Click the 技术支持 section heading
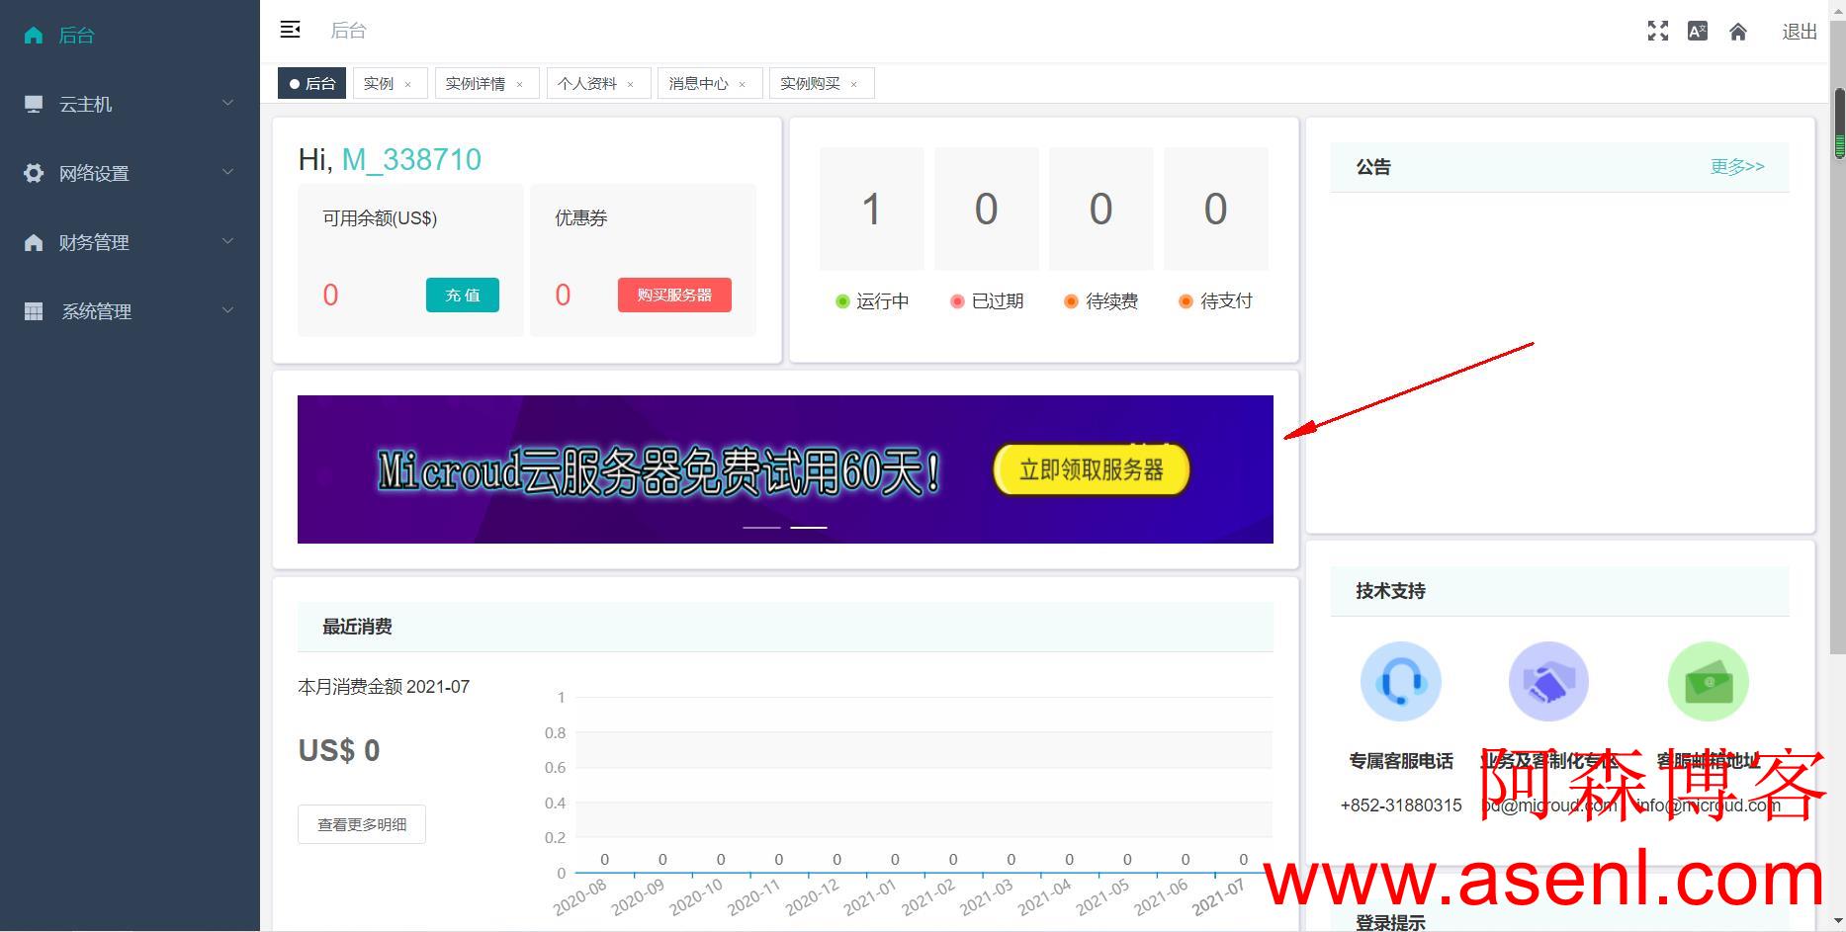1846x932 pixels. click(x=1390, y=591)
